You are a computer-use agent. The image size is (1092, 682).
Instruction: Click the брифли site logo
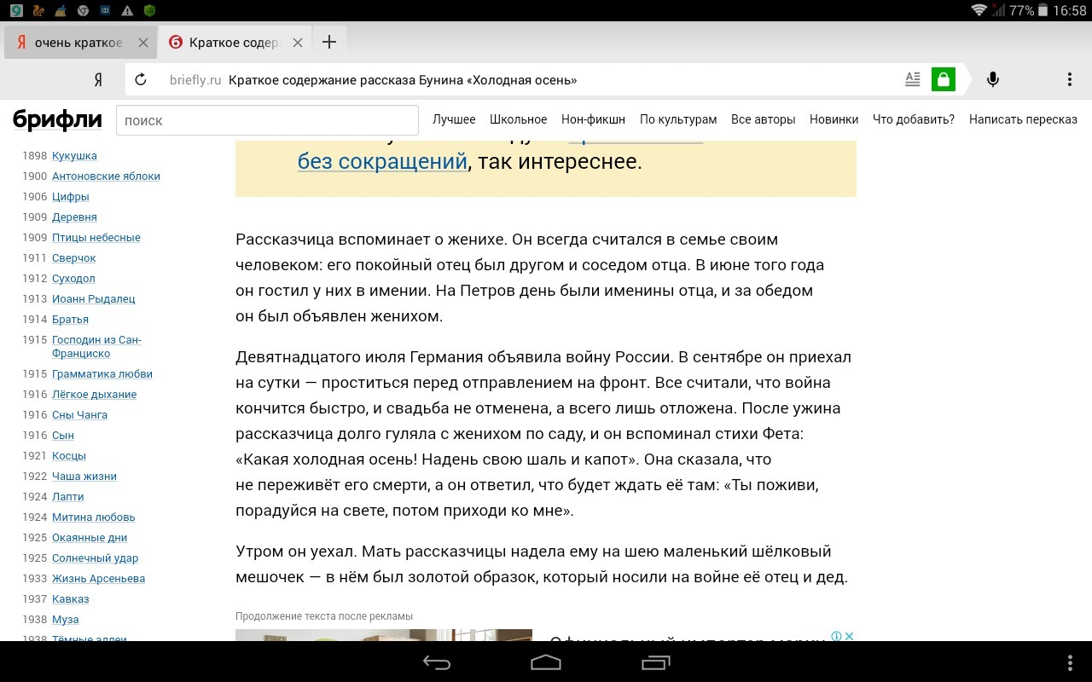pyautogui.click(x=57, y=120)
